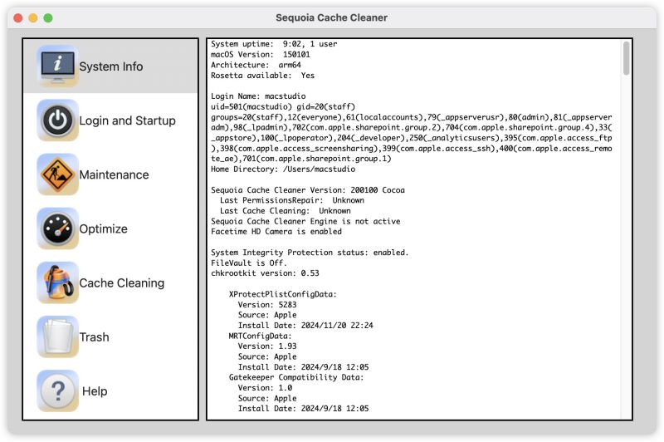Click the 'Home Directory: /Users/macstudio' line
Viewport: 664px width, 442px height.
(283, 169)
